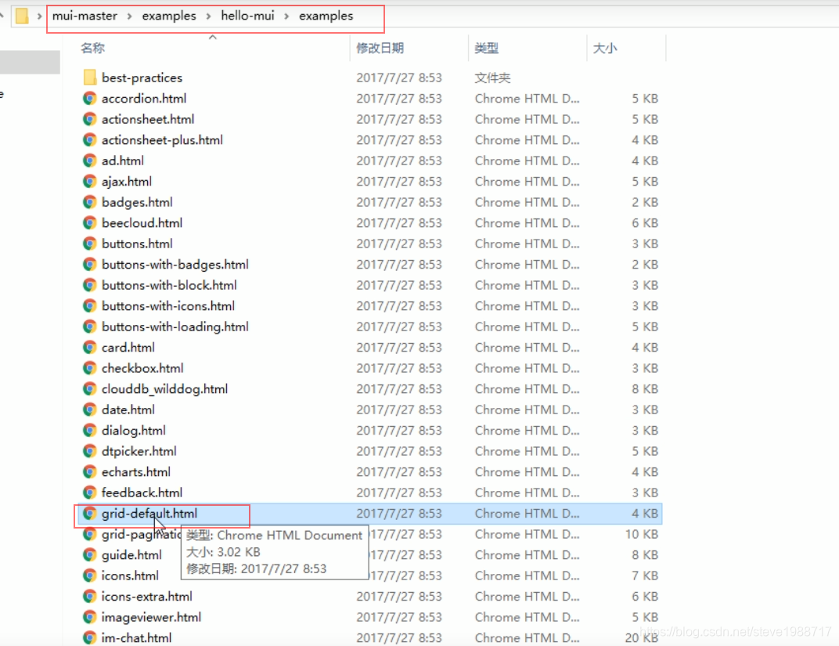Click the Chrome icon of buttons-with-badges.html
The height and width of the screenshot is (646, 839).
(x=90, y=265)
